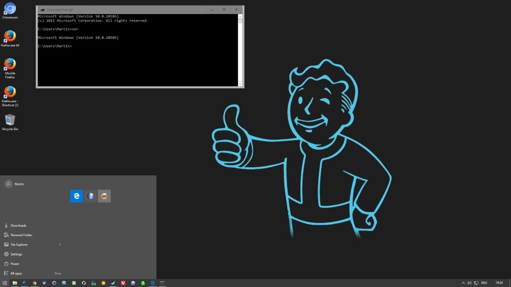The width and height of the screenshot is (511, 287).
Task: Click the 'C:\Users\Martin>ver' command line
Action: tap(58, 29)
